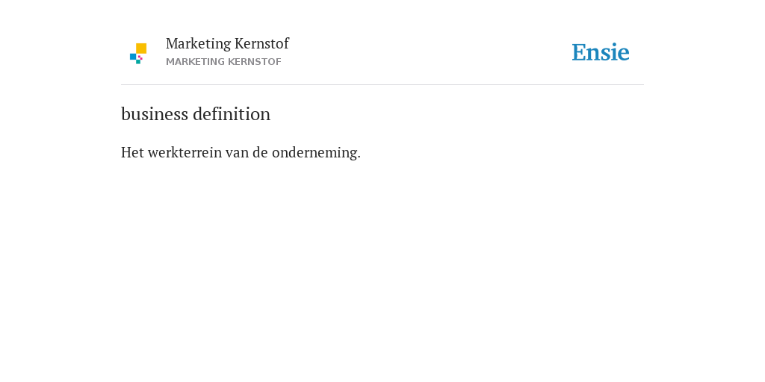Click the word 'definition' in the heading
765x382 pixels.
232,114
